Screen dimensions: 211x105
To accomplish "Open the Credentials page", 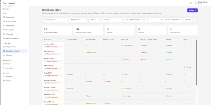I will [x=15, y=30].
